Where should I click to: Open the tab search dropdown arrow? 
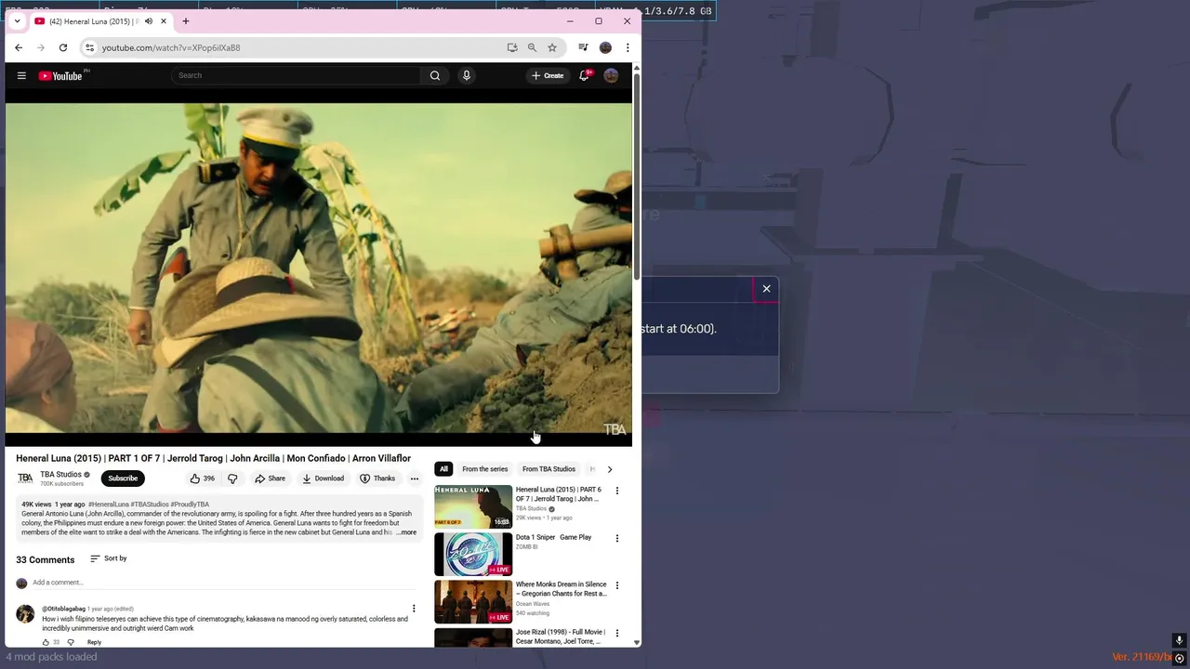(x=17, y=21)
